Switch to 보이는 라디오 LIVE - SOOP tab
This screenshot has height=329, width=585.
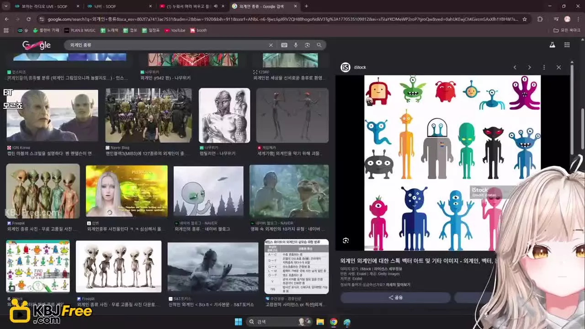tap(45, 6)
